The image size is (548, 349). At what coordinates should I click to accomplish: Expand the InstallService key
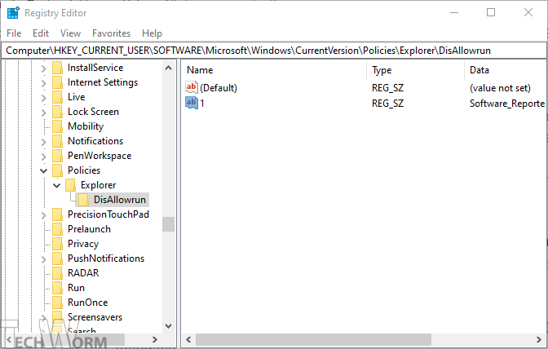click(x=44, y=68)
